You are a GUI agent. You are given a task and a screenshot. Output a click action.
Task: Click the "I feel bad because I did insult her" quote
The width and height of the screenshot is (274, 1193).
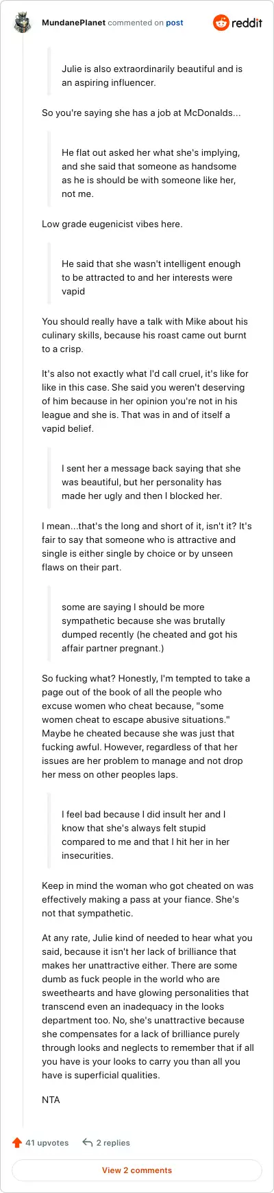(151, 835)
